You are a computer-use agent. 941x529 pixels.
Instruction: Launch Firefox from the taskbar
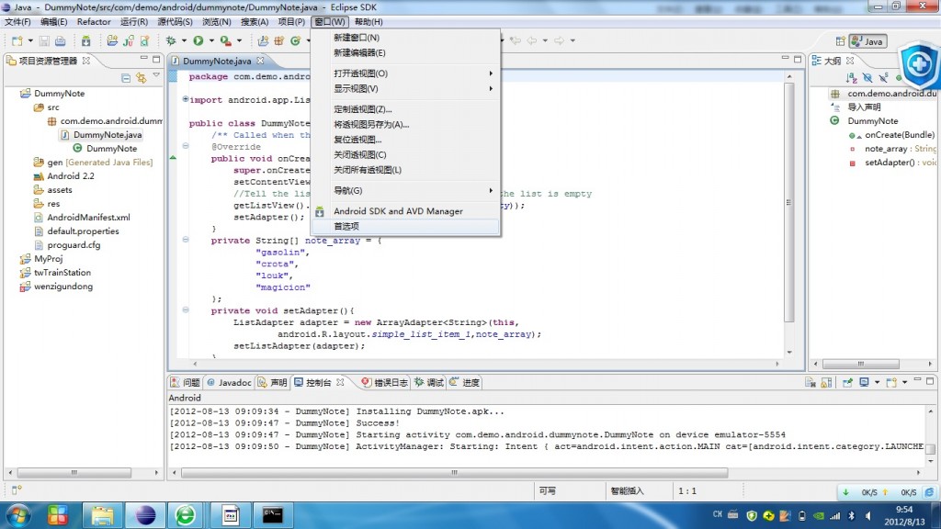coord(187,515)
